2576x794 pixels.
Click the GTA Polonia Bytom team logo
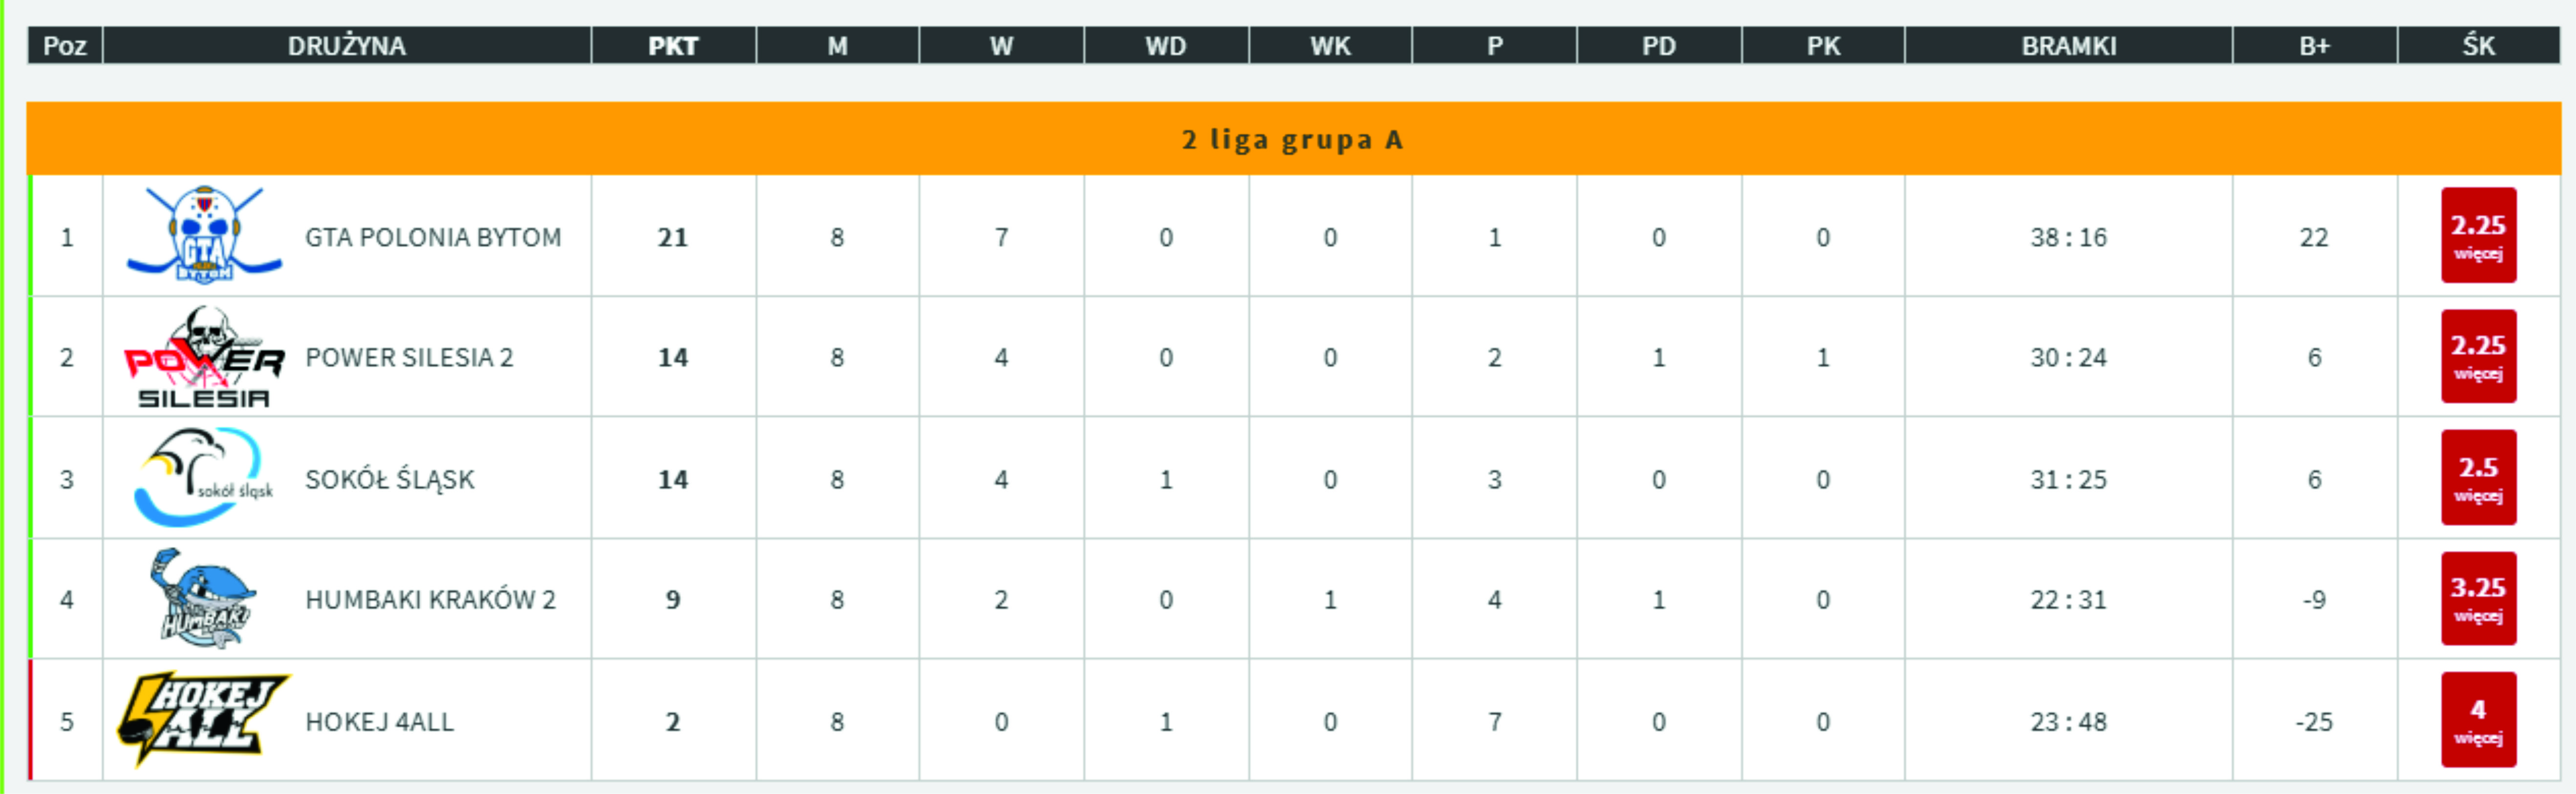coord(204,235)
